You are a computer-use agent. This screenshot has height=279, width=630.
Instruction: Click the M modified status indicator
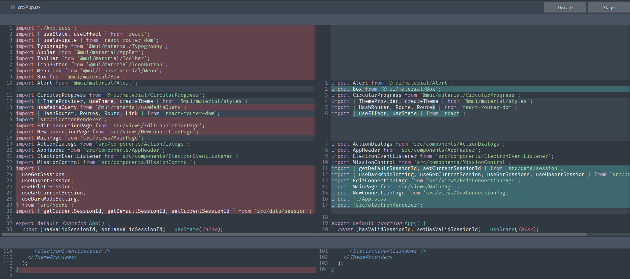[x=13, y=7]
